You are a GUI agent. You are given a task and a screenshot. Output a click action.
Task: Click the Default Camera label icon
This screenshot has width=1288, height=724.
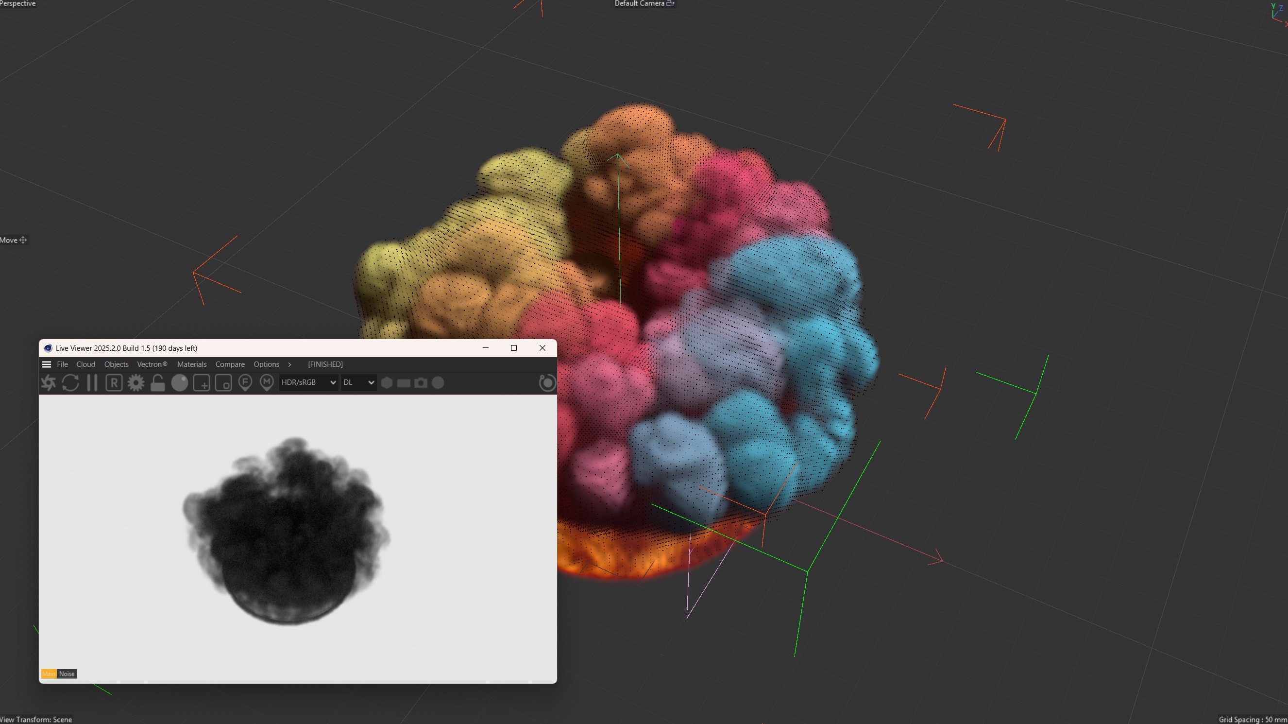click(671, 3)
